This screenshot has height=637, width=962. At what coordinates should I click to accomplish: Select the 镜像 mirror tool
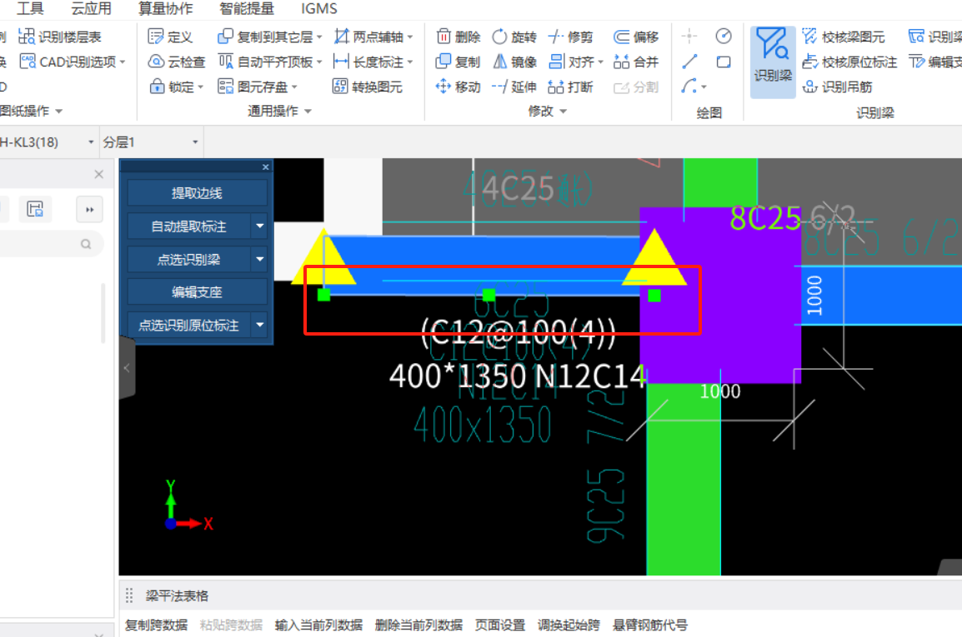514,62
